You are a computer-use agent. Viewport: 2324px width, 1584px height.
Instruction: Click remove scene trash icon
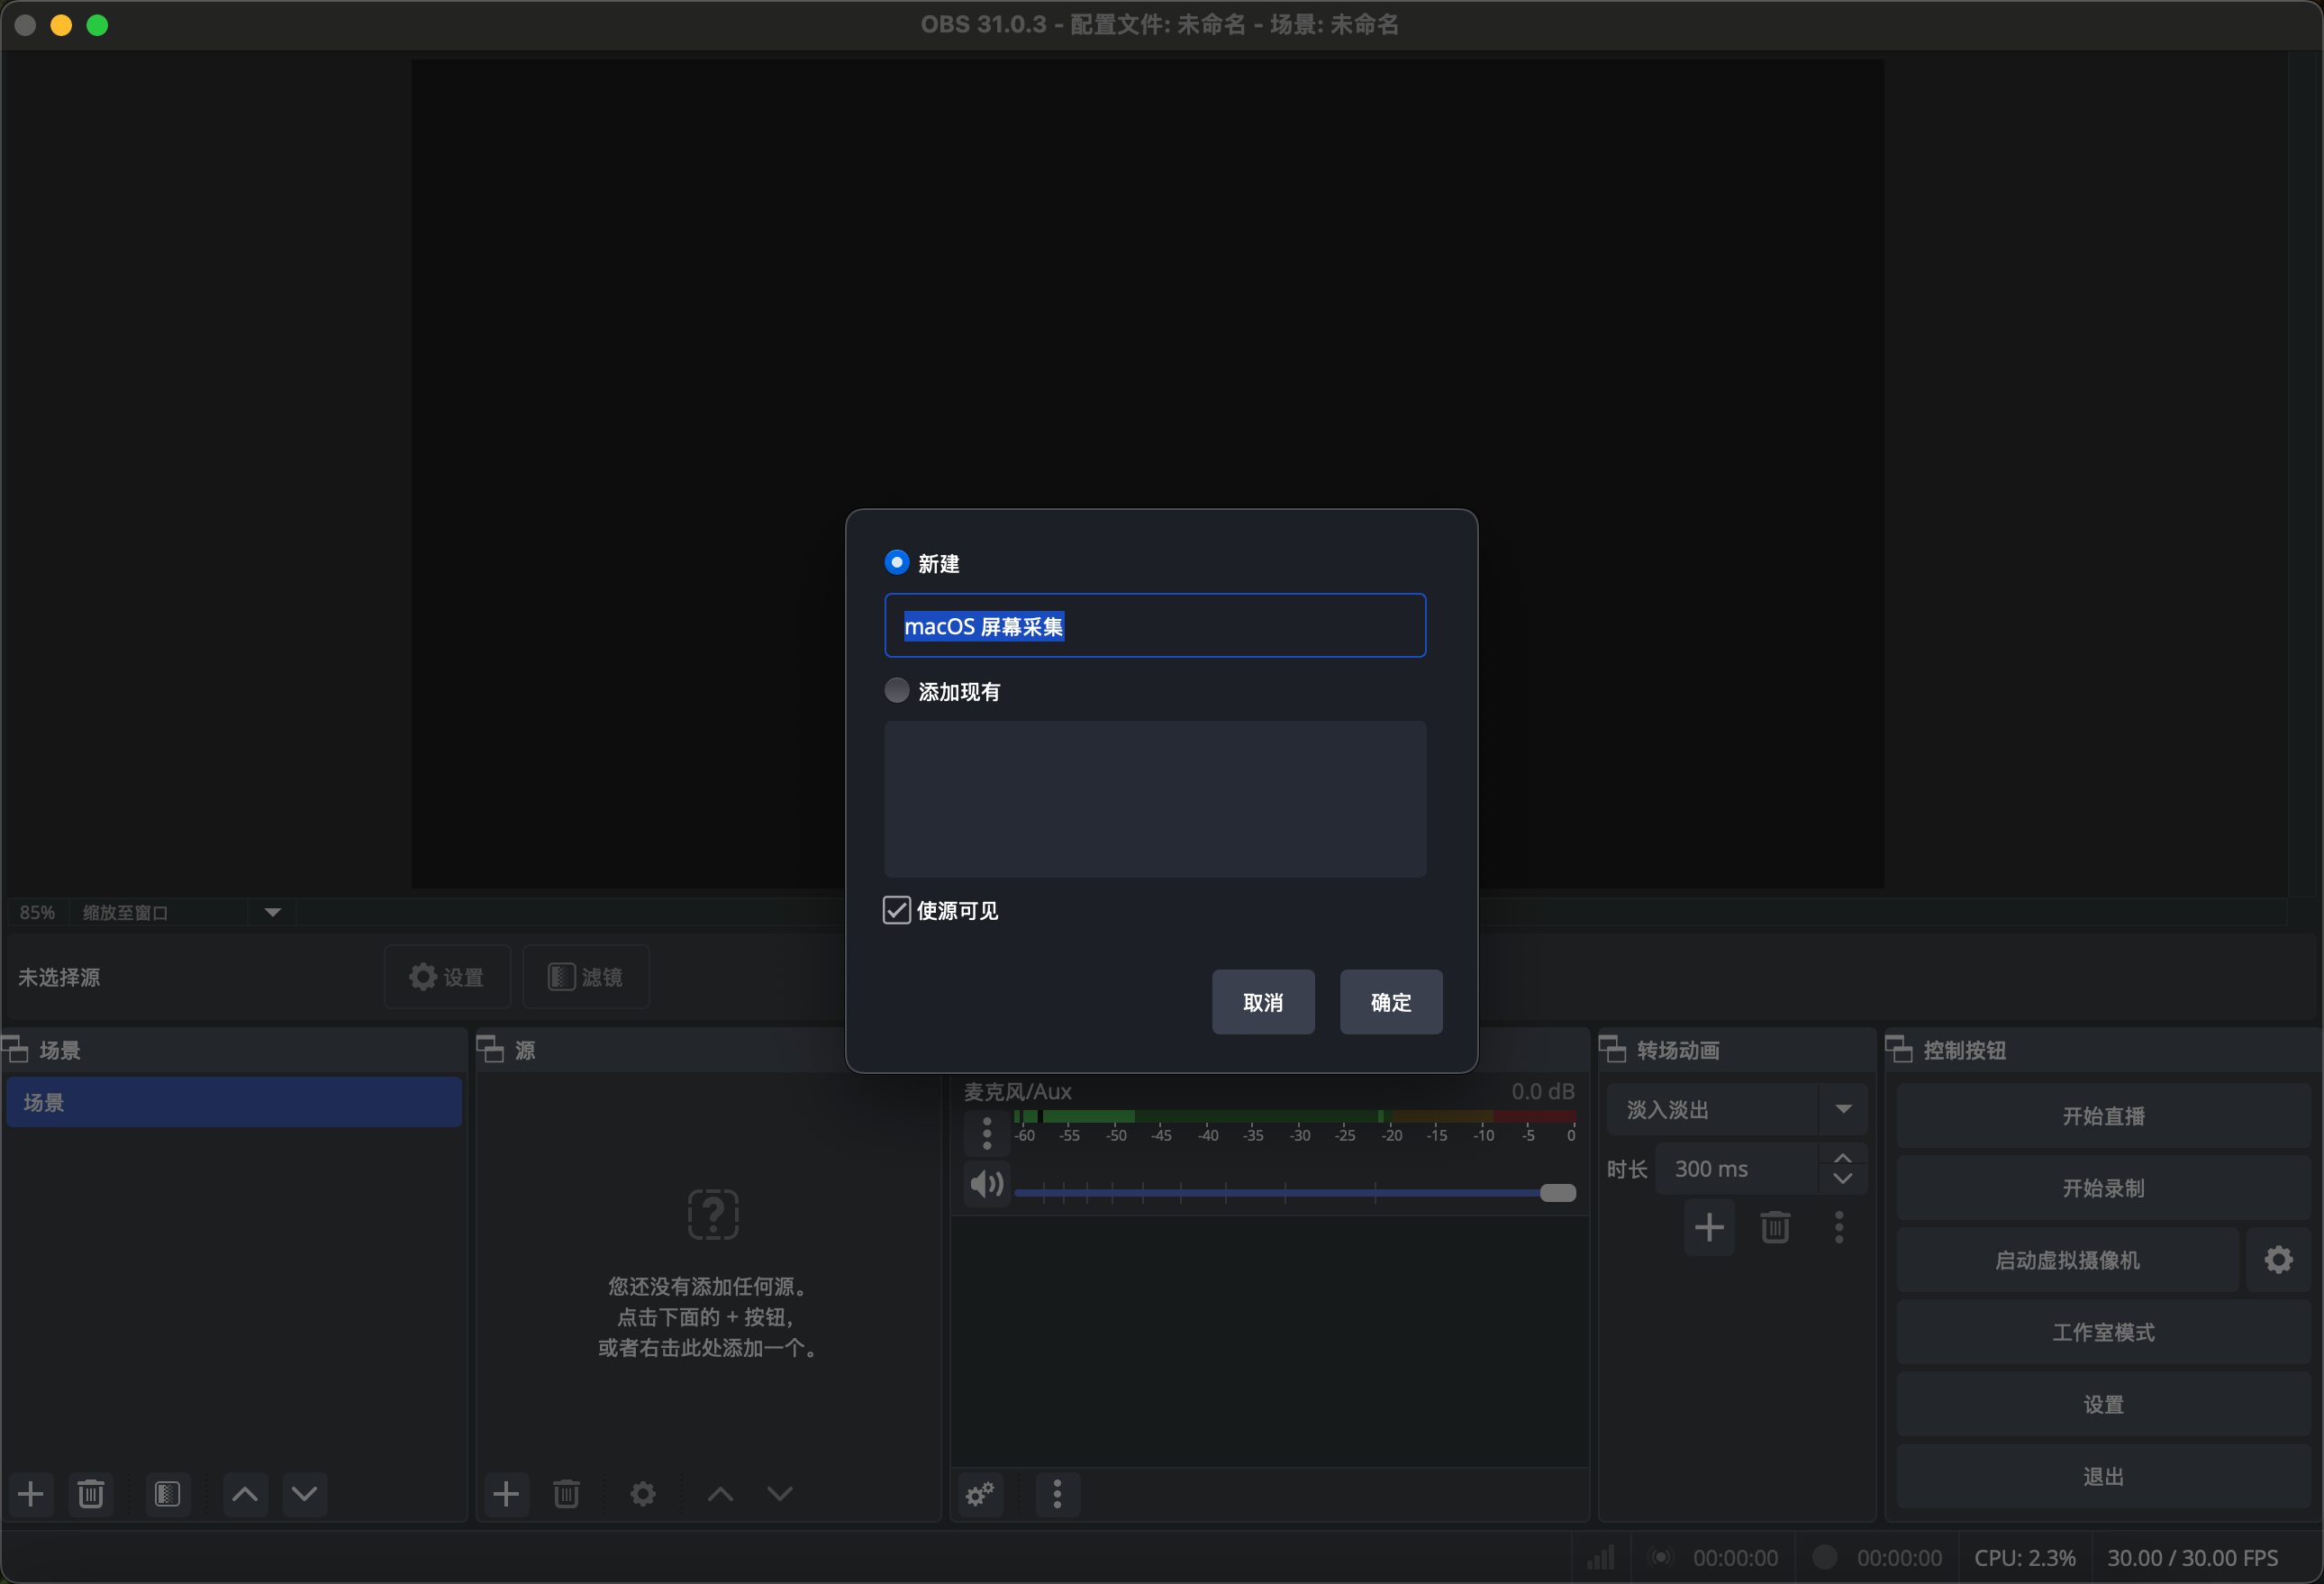[91, 1494]
